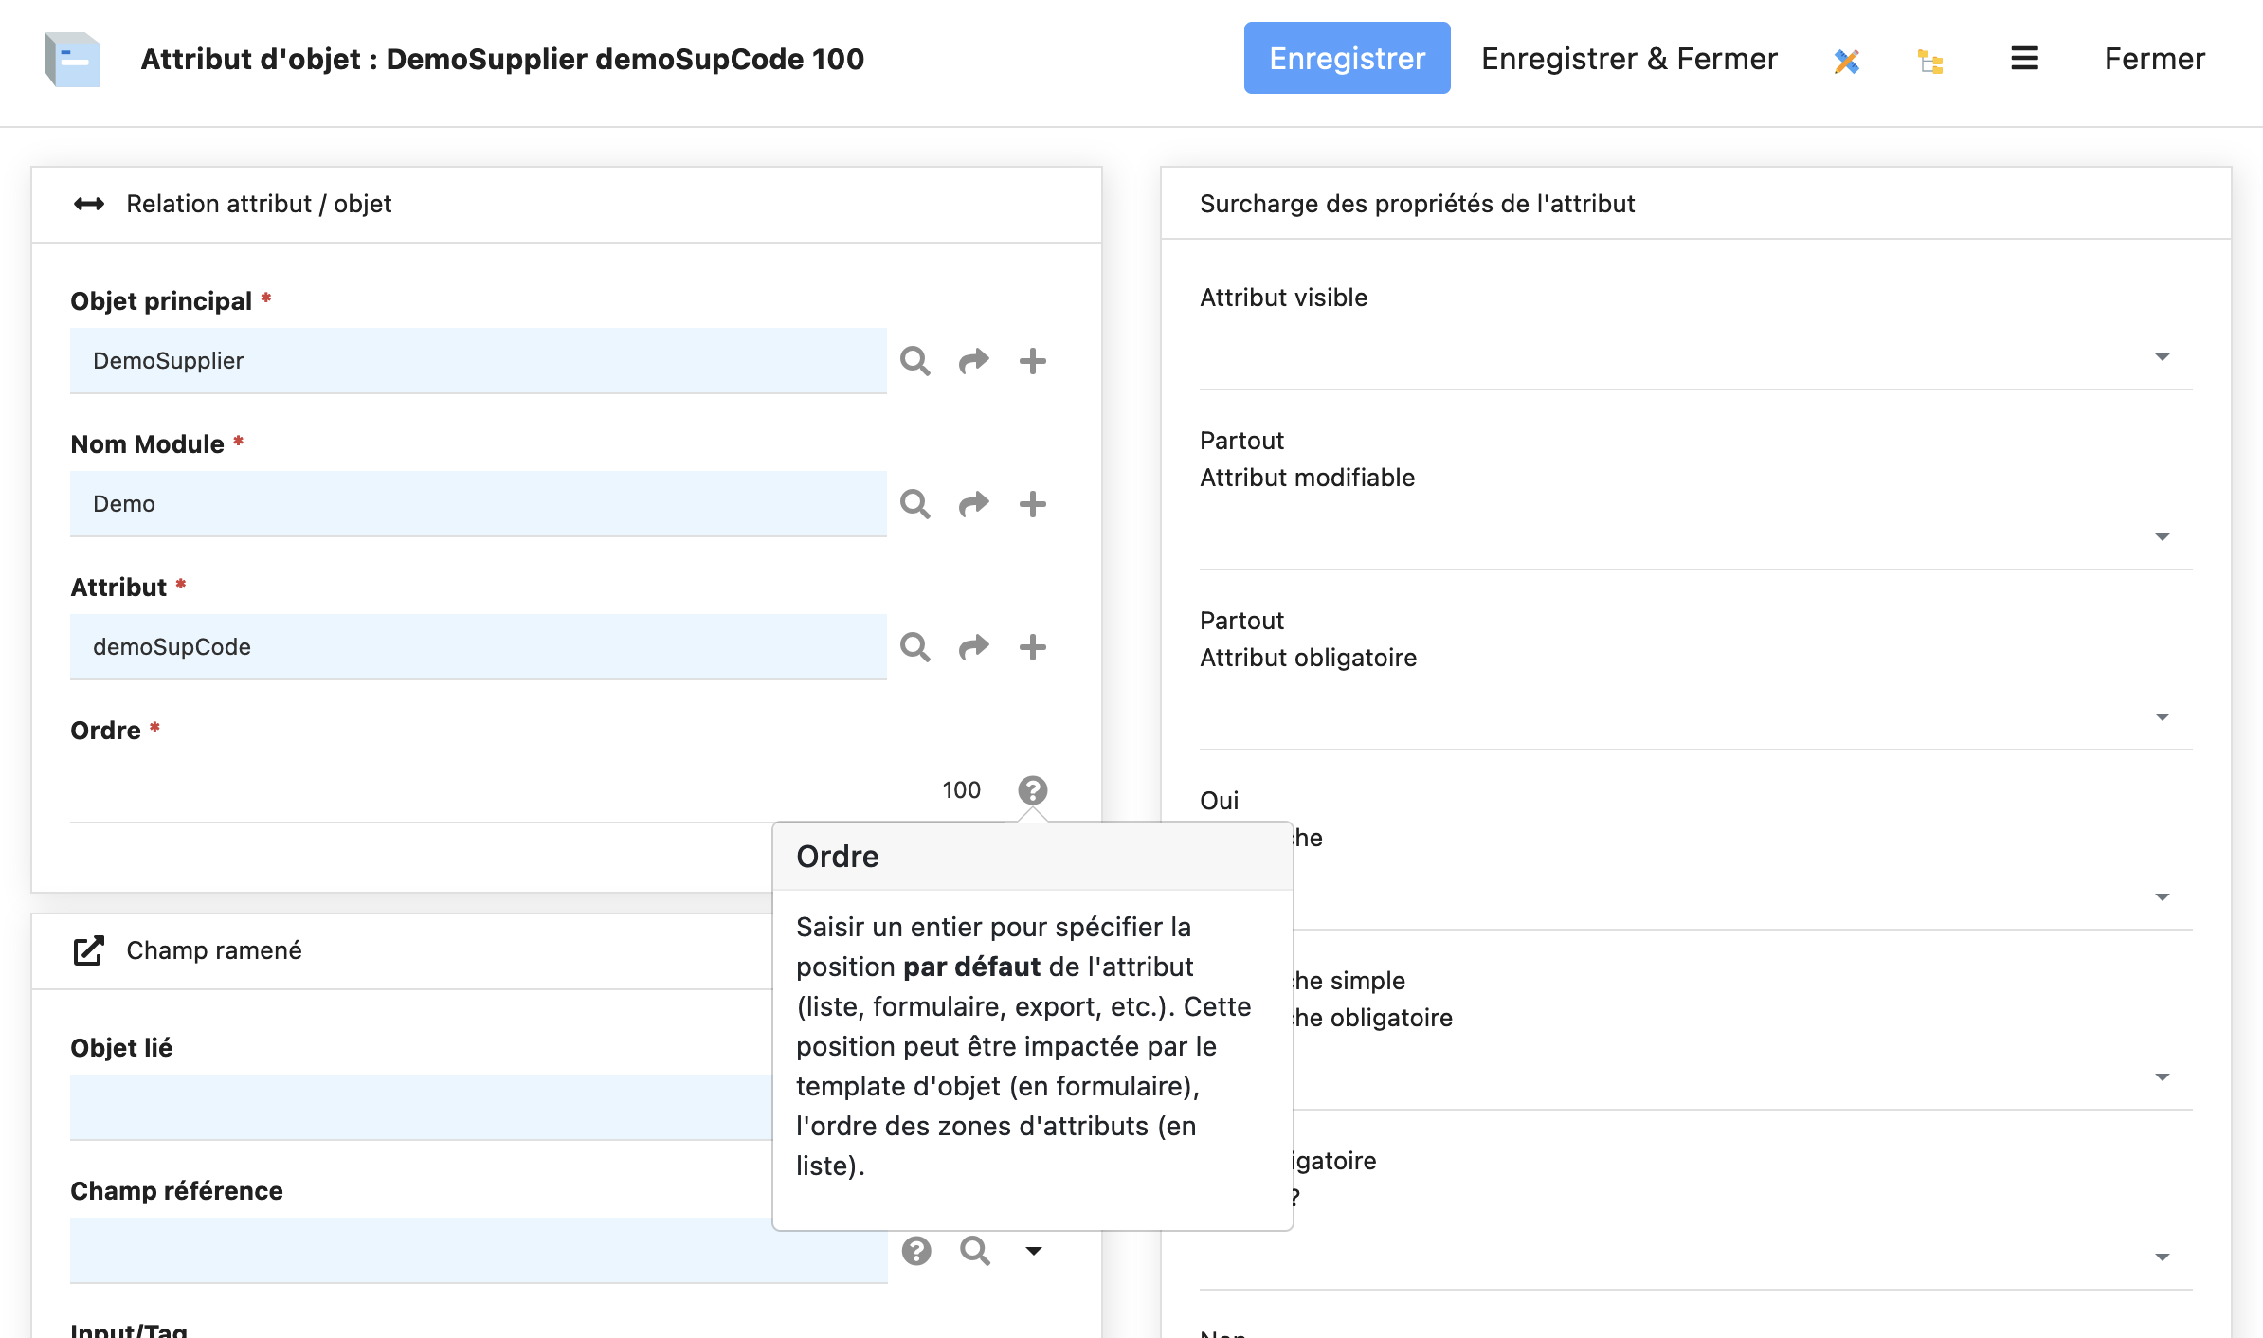Expand the Champ référence dropdown arrow

point(1034,1251)
